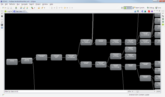Click the Android SDK Content Loader status text
The image size is (165, 97).
pos(139,95)
